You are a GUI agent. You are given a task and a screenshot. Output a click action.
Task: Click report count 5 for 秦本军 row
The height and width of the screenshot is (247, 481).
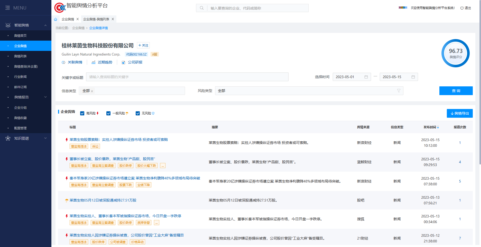coord(460,181)
